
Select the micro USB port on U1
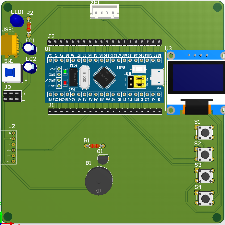click(158, 77)
